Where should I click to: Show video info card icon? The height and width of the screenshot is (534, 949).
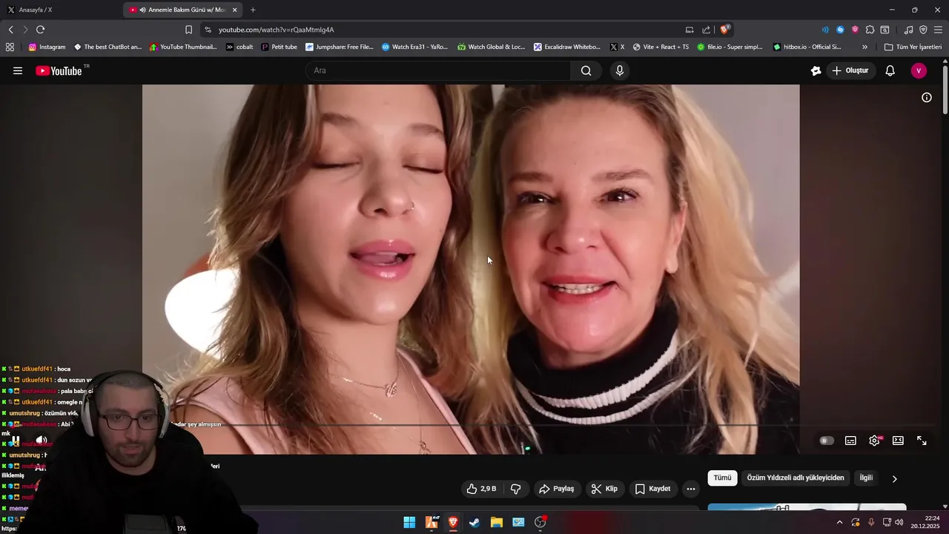tap(927, 97)
